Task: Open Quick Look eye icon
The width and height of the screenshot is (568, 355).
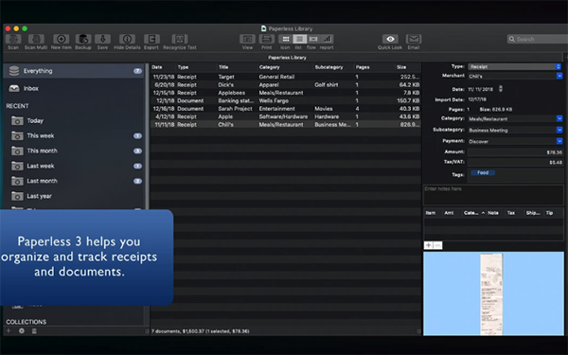Action: [x=390, y=39]
